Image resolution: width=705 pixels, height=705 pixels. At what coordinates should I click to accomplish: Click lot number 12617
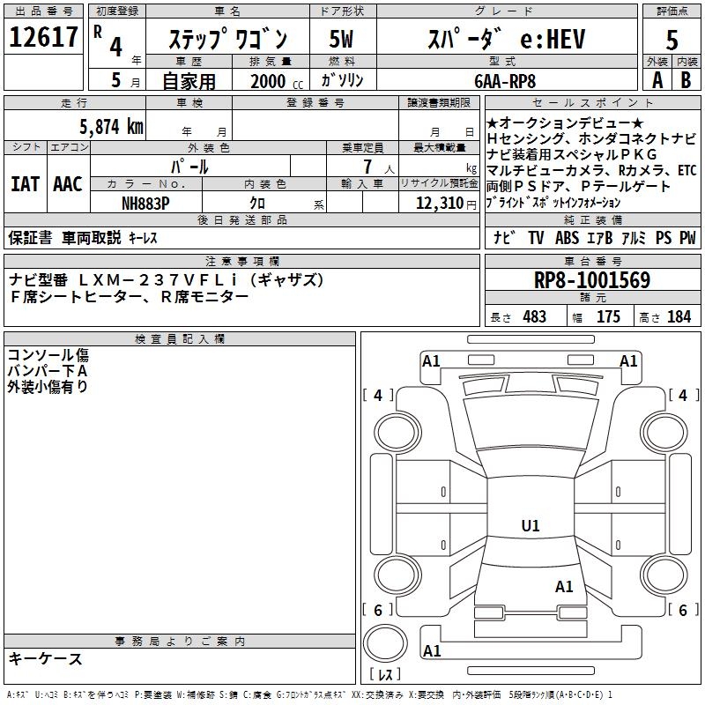point(43,37)
